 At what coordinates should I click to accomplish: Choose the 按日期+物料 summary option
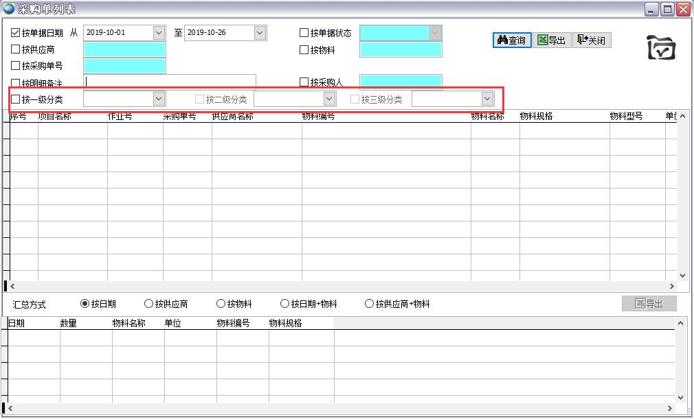(285, 304)
